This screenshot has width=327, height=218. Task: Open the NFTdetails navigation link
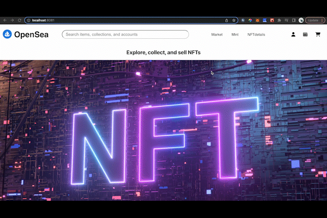[256, 35]
